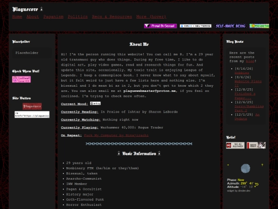Screen dimensions: 278x209
Task: Click the Placeholder box in left sidebar
Action: click(x=32, y=53)
